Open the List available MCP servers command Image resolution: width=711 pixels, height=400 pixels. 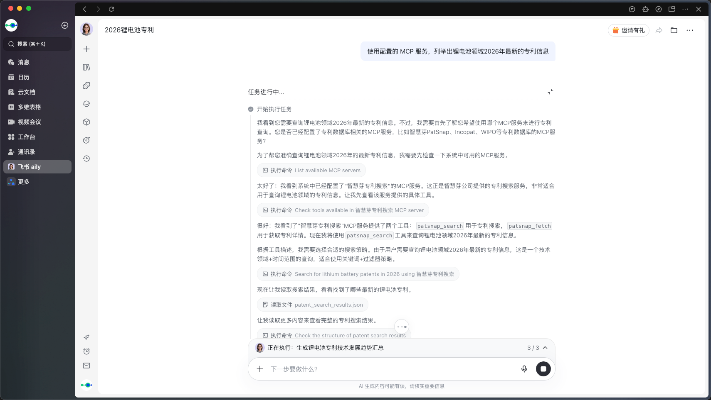click(311, 170)
